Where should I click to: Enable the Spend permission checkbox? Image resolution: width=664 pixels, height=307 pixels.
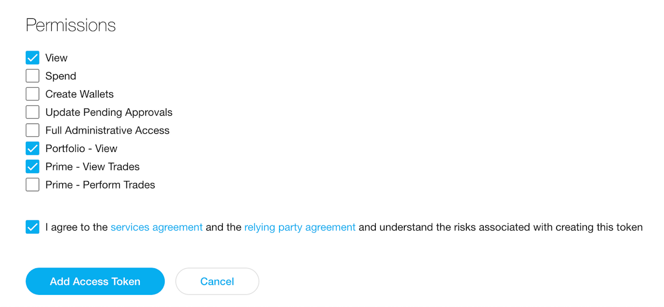click(x=32, y=76)
